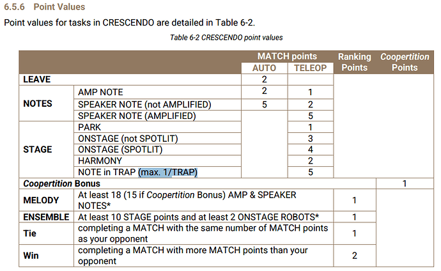
Task: Click ONSTAGE (not SPOTLIT) cell
Action: (157, 139)
